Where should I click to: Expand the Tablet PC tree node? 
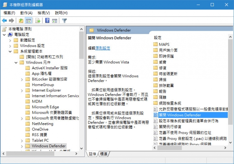coord(22,141)
